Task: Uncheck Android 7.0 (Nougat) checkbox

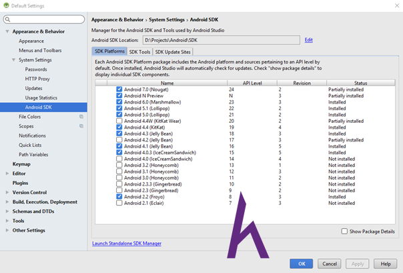Action: point(119,89)
